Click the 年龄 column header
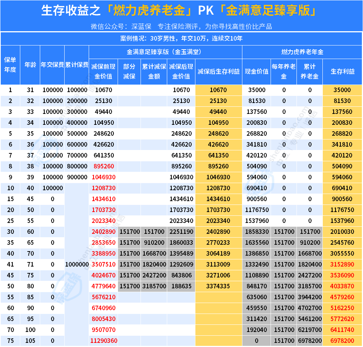Viewport: 363px width, 347px height. pyautogui.click(x=30, y=65)
